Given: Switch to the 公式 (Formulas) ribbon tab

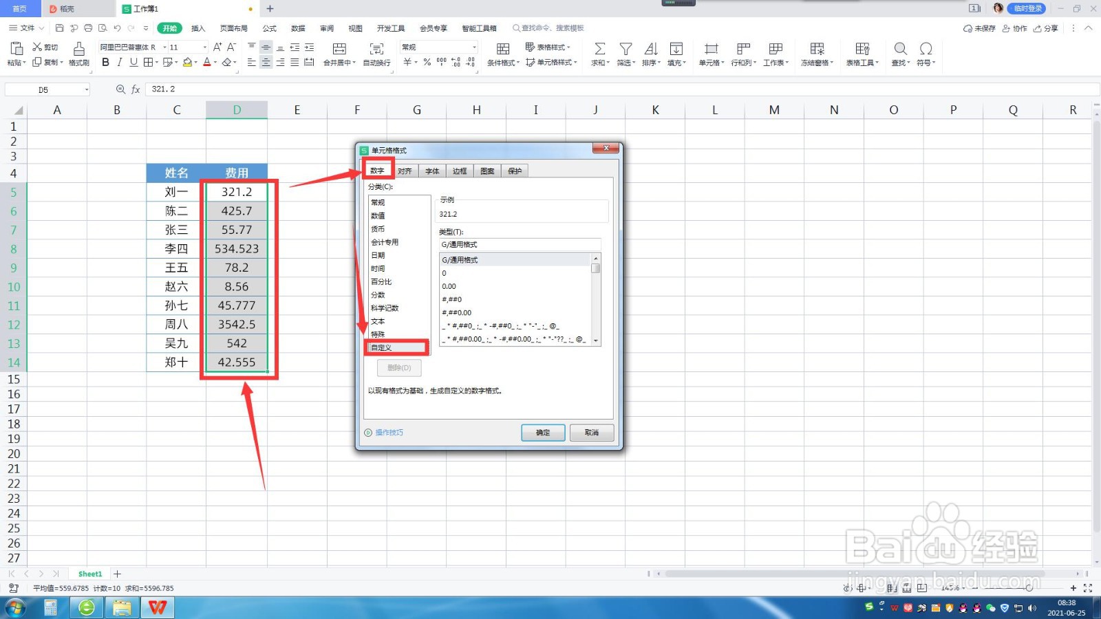Looking at the screenshot, I should tap(270, 28).
